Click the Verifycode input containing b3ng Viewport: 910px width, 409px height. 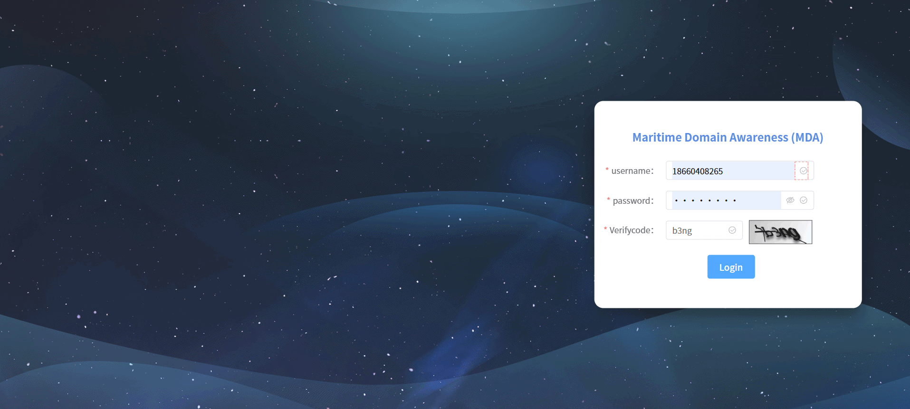point(696,230)
